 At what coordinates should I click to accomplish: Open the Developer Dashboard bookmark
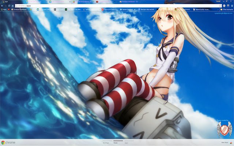[19, 9]
